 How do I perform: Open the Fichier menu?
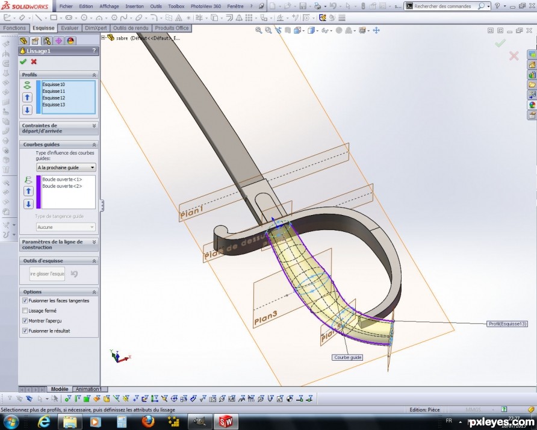click(x=66, y=6)
